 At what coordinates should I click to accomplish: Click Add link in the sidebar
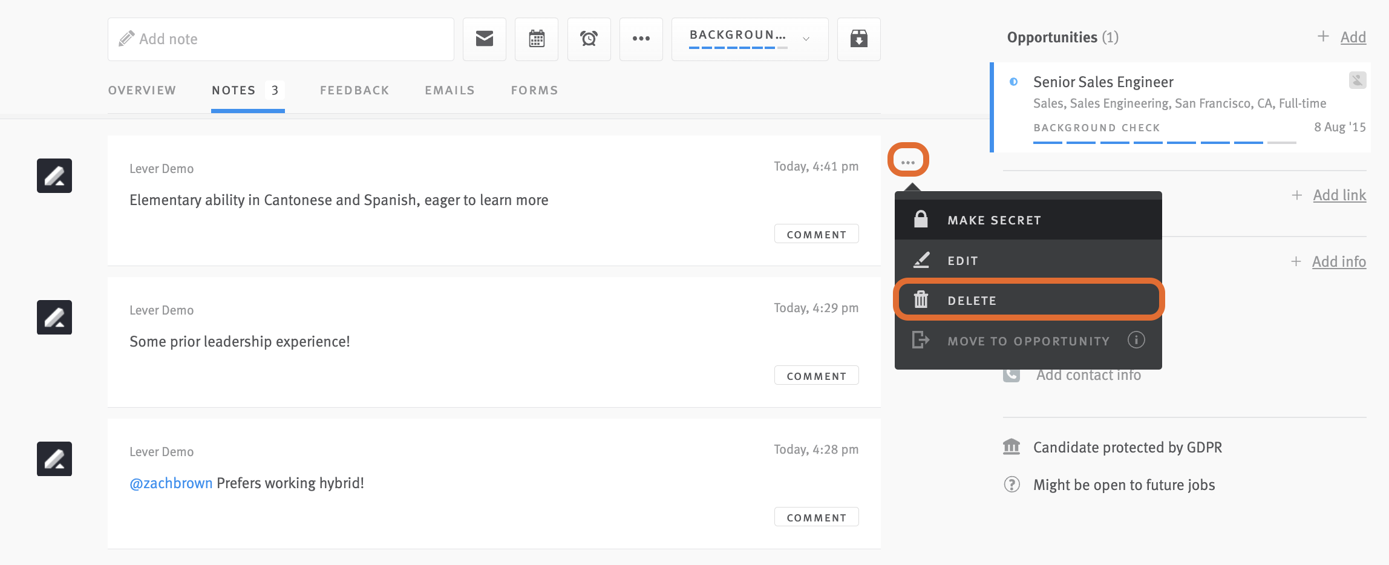(1339, 195)
